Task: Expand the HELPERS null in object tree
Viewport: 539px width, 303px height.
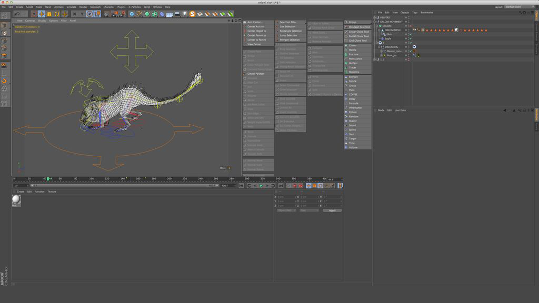Action: [x=374, y=17]
